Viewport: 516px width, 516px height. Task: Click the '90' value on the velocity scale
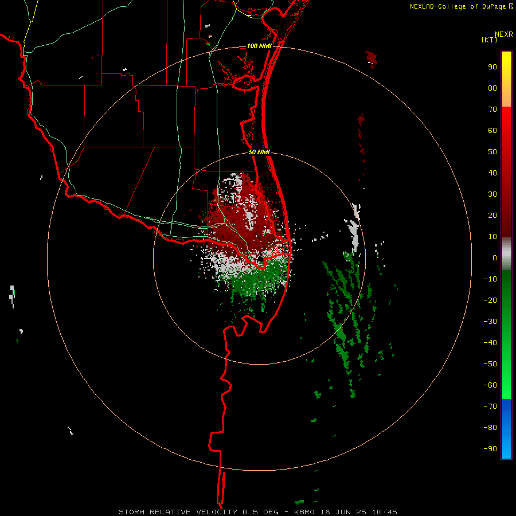coord(492,67)
